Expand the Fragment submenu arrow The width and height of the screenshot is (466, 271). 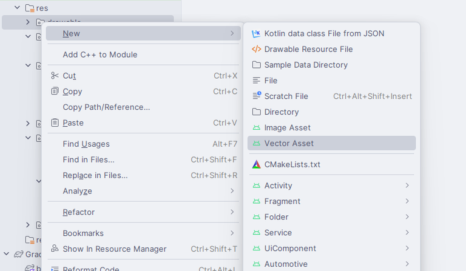(407, 201)
